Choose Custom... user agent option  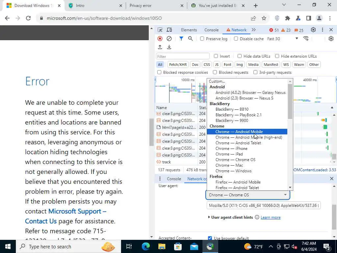tap(247, 81)
